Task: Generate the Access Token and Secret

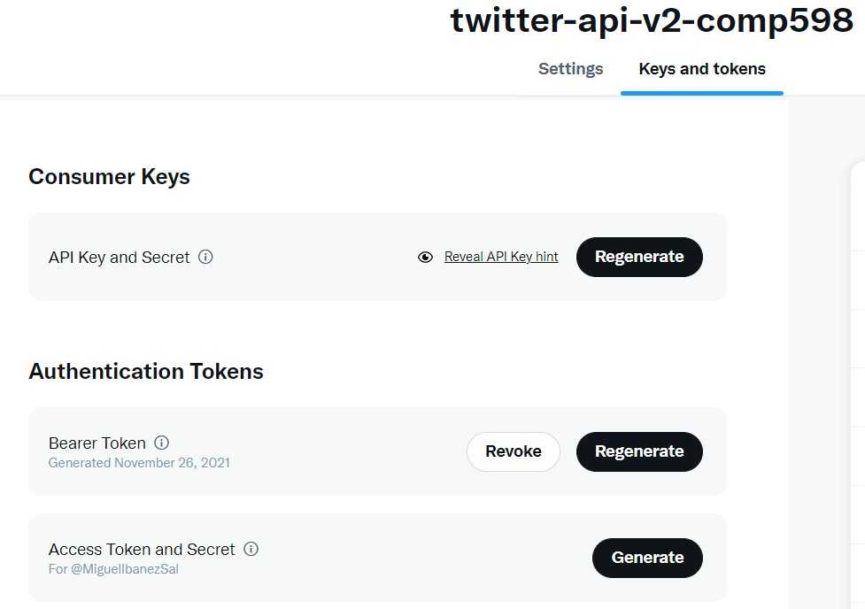Action: click(x=647, y=558)
